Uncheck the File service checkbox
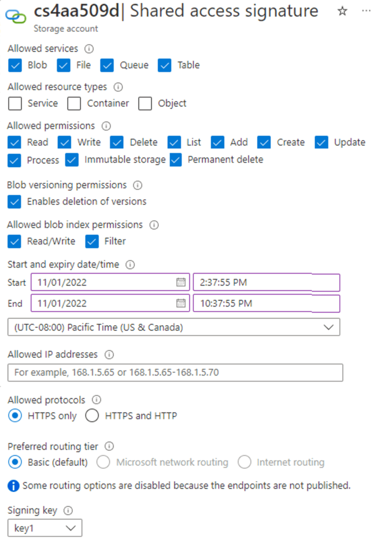 (63, 65)
